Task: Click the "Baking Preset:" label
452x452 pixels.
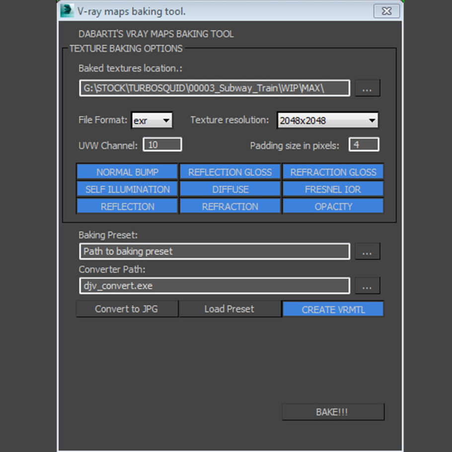Action: (108, 235)
